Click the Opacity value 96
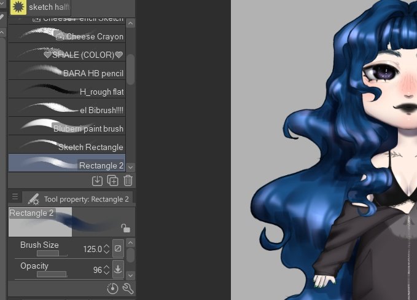 click(x=98, y=270)
